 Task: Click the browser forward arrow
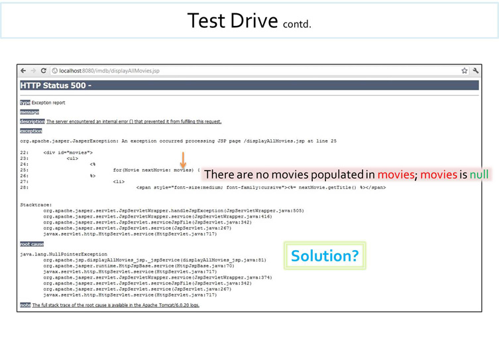tap(33, 70)
